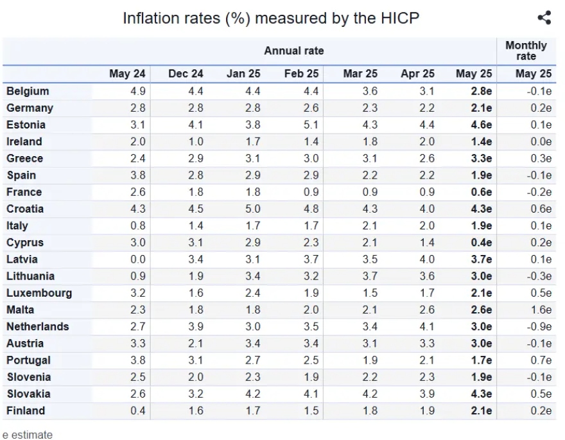The width and height of the screenshot is (565, 440).
Task: Select the Belgium row label
Action: point(28,91)
